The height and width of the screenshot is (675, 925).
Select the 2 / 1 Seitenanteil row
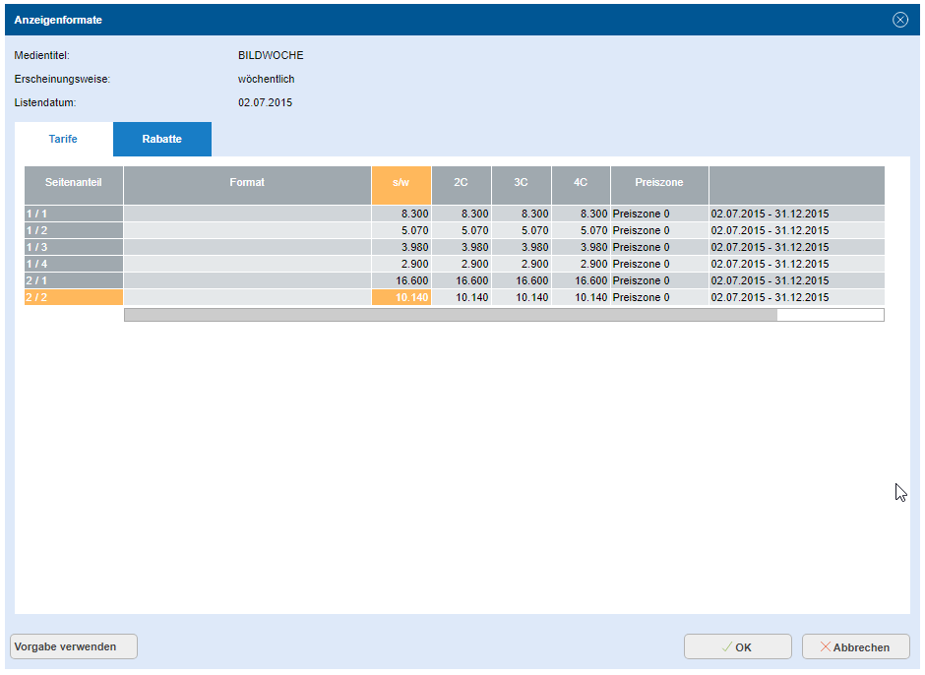pyautogui.click(x=74, y=280)
